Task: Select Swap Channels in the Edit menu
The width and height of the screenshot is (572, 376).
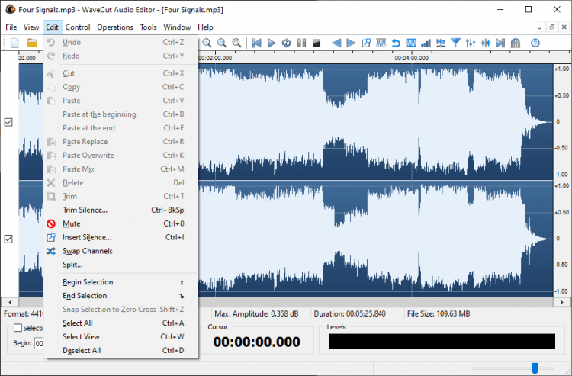Action: (x=87, y=251)
